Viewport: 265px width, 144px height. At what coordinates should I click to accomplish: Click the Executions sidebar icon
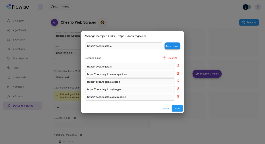click(x=9, y=40)
